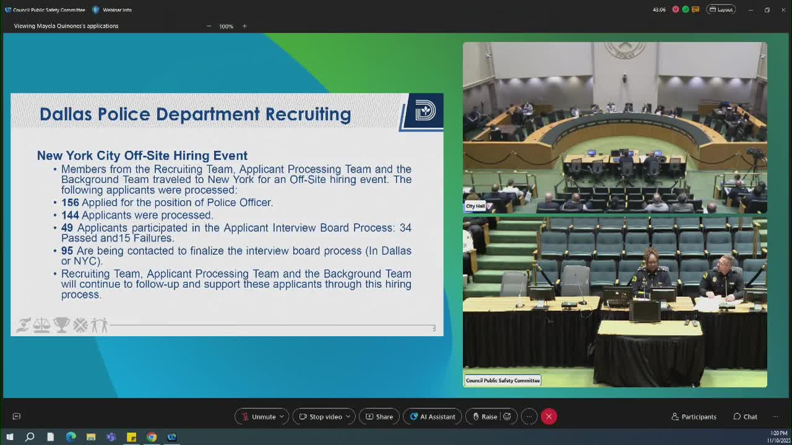792x445 pixels.
Task: Open the Participants panel
Action: (694, 417)
